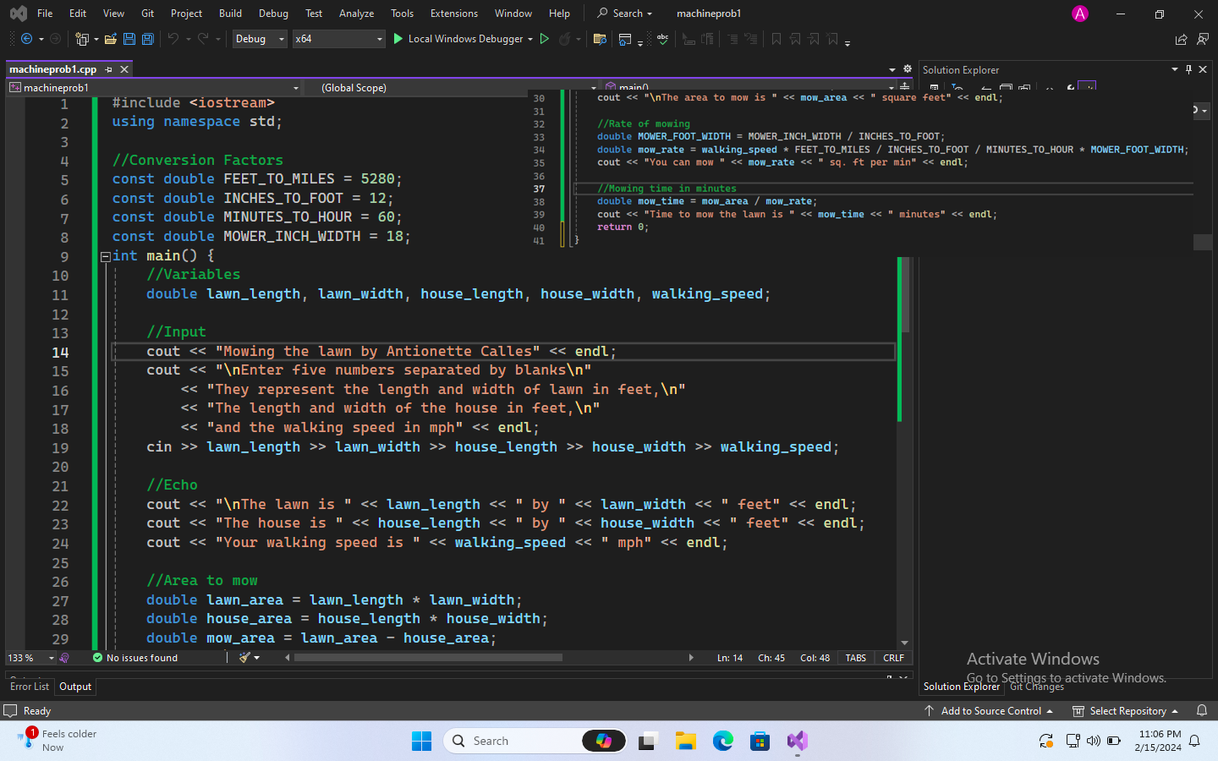Switch to the Output tab

click(x=74, y=686)
